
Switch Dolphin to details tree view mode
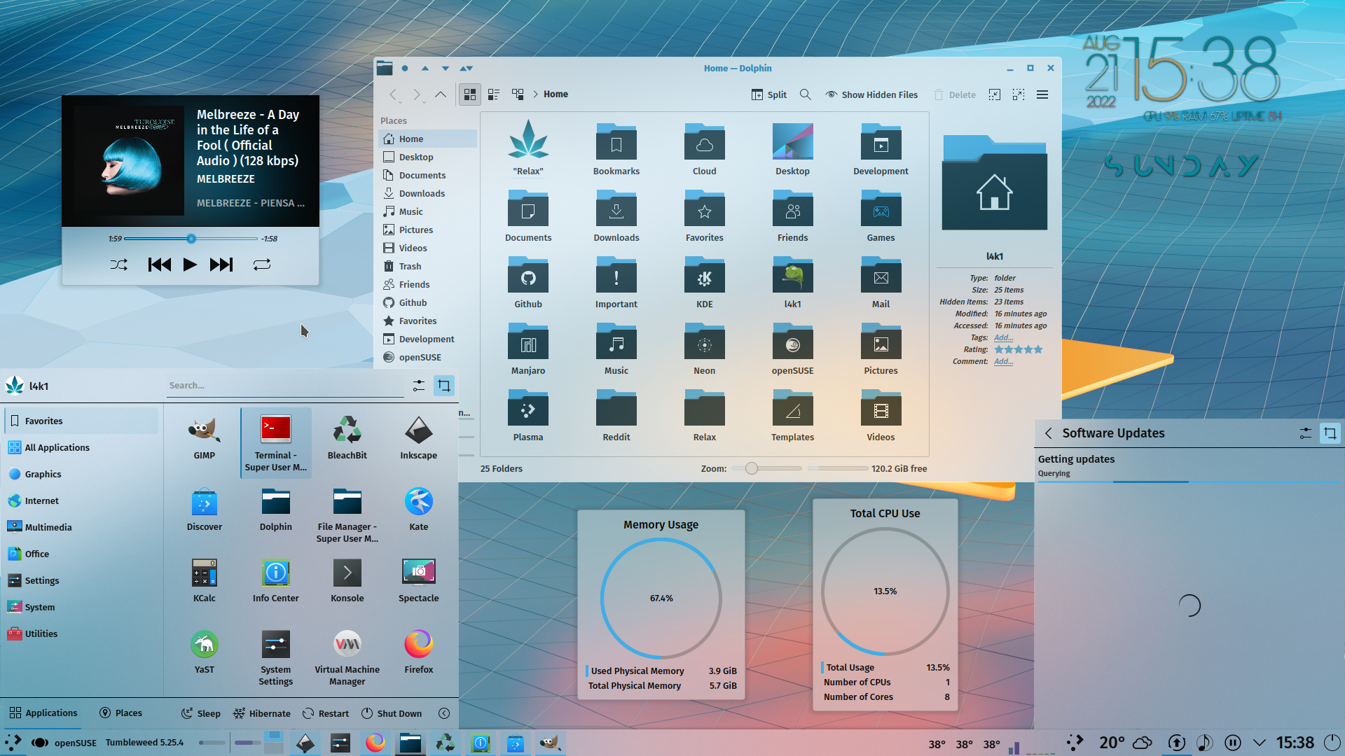point(518,94)
